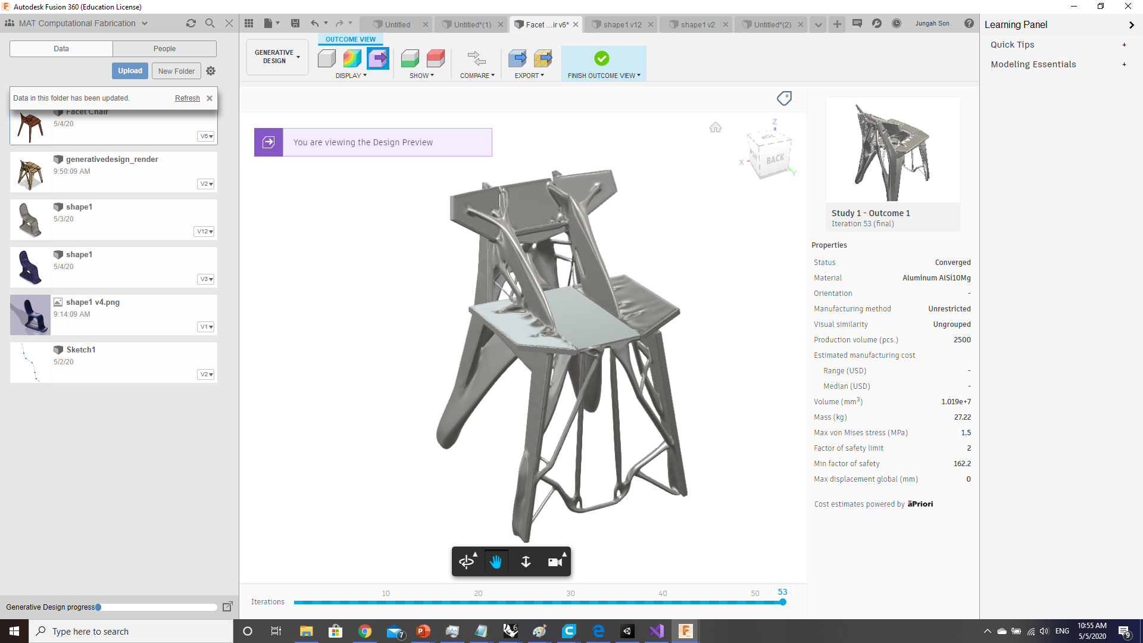Open the data panel grid icon
The image size is (1143, 643).
coord(249,24)
